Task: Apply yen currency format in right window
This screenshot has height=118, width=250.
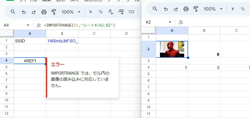Action: [x=233, y=9]
